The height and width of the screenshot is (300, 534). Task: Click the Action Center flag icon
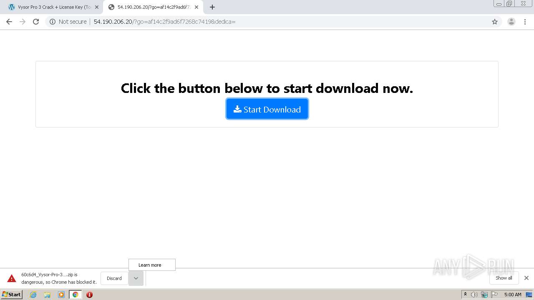(x=494, y=295)
